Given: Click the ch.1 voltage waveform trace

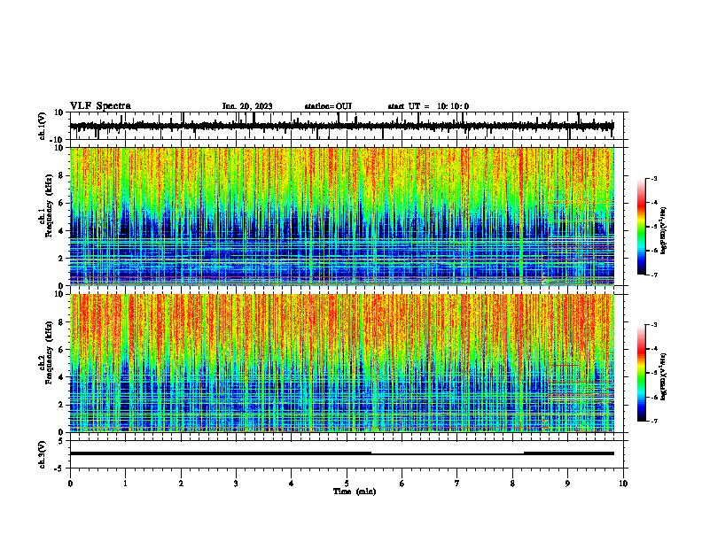Looking at the screenshot, I should point(341,126).
